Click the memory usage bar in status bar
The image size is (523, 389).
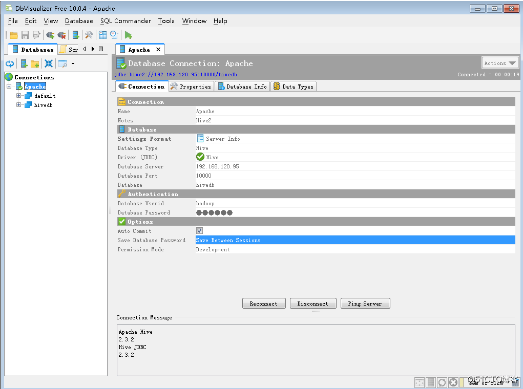coord(485,383)
